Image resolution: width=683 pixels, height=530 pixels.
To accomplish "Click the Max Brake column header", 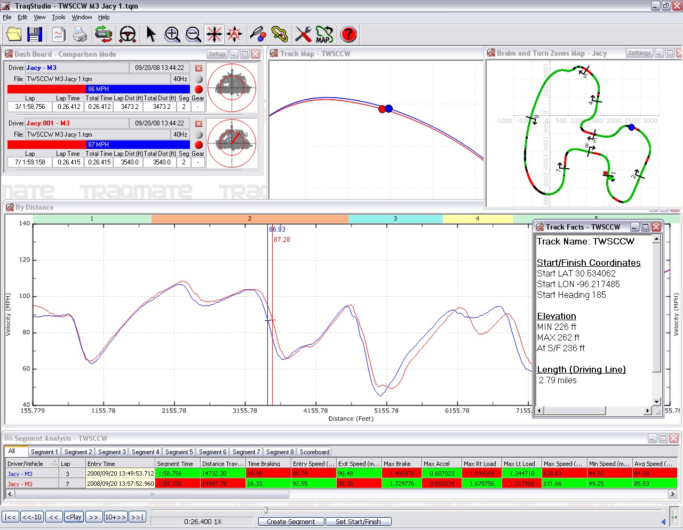I will tap(402, 463).
